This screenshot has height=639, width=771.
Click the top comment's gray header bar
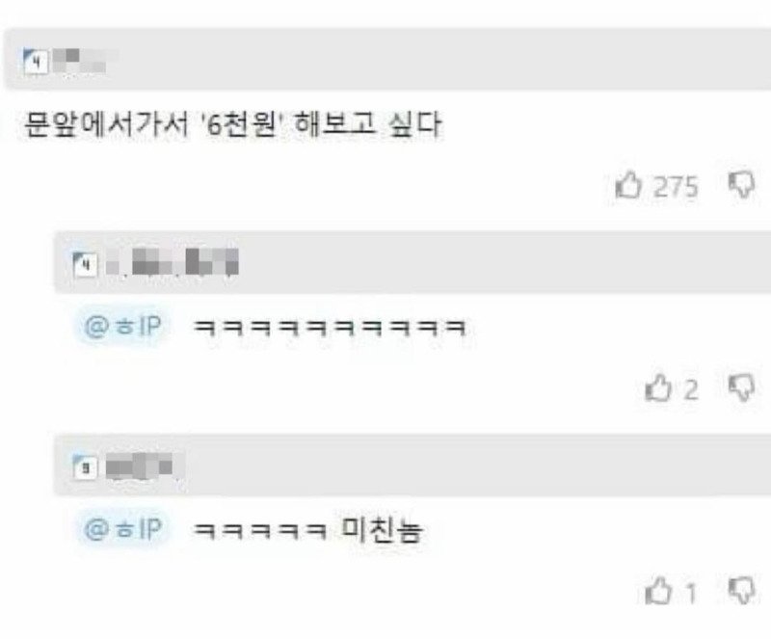pos(387,60)
